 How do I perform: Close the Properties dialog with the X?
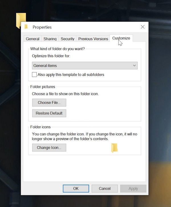pos(143,27)
